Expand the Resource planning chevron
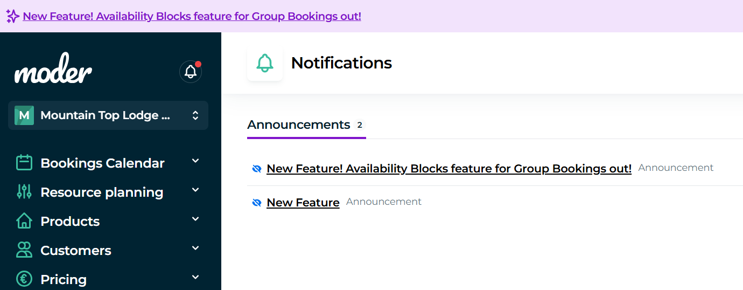This screenshot has width=743, height=290. (195, 190)
